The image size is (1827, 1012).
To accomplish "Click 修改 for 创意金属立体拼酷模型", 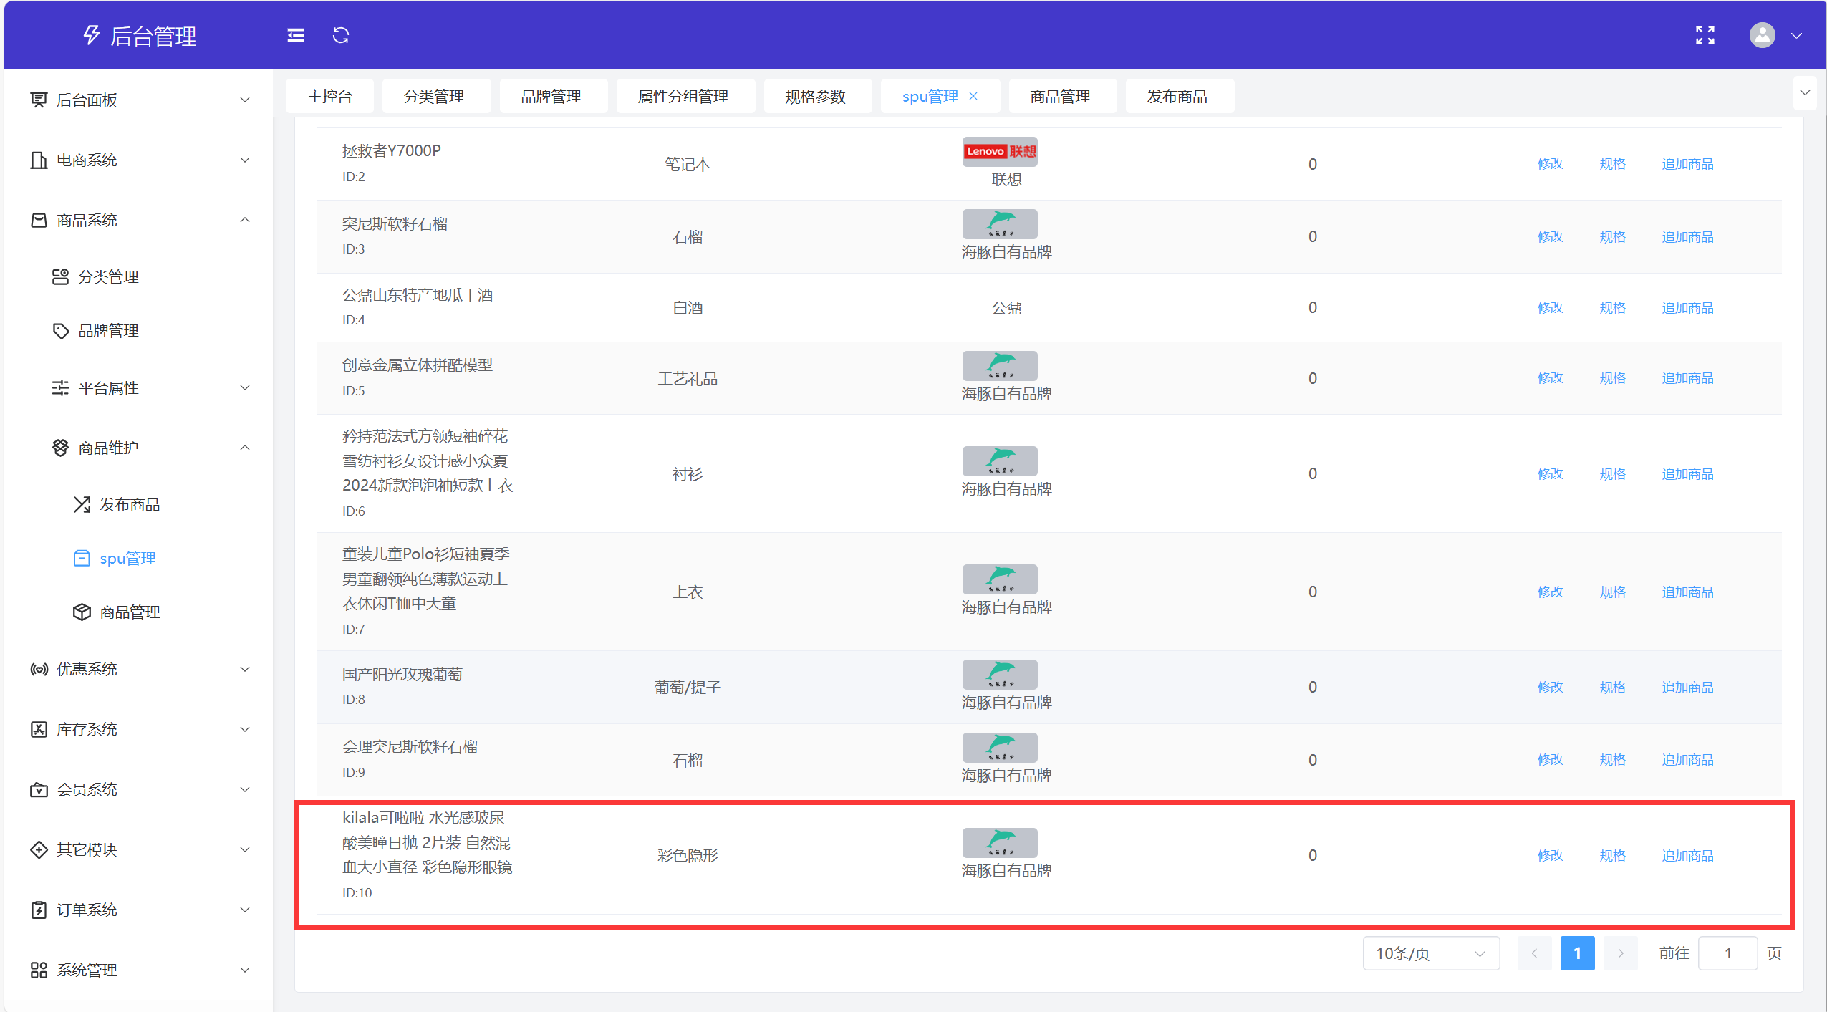I will (x=1550, y=377).
